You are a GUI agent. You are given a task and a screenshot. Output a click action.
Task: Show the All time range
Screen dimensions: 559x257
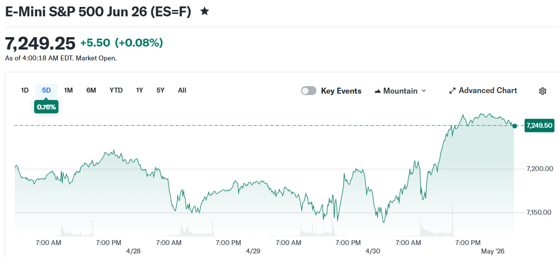tap(182, 90)
